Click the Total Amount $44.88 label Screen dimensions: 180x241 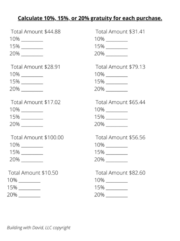point(36,32)
